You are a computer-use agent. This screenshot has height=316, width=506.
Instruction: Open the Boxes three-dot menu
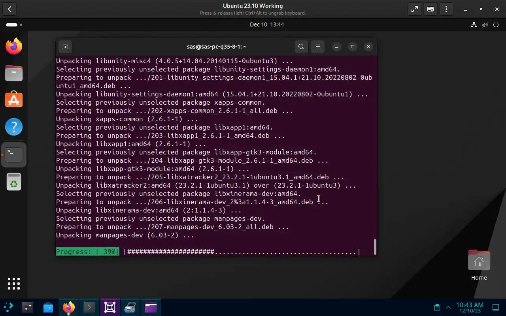click(446, 9)
